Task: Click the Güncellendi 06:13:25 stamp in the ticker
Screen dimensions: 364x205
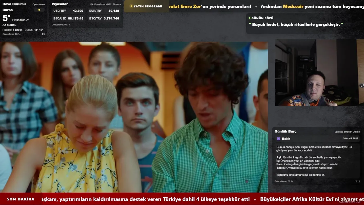Action: [350, 202]
